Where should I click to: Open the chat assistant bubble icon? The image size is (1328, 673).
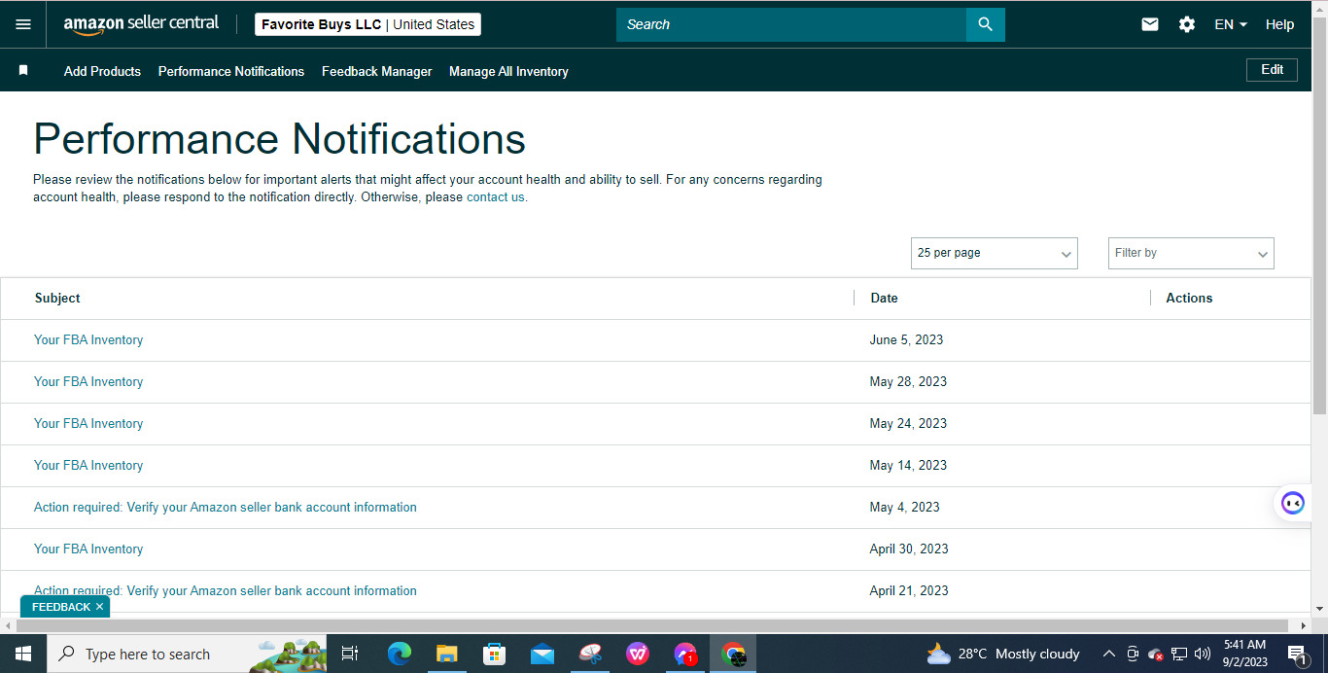pos(1292,503)
